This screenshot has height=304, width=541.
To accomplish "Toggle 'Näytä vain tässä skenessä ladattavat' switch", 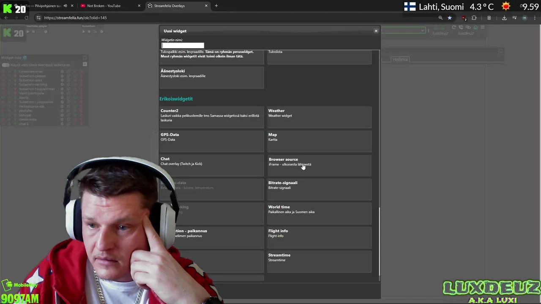I will (x=5, y=65).
